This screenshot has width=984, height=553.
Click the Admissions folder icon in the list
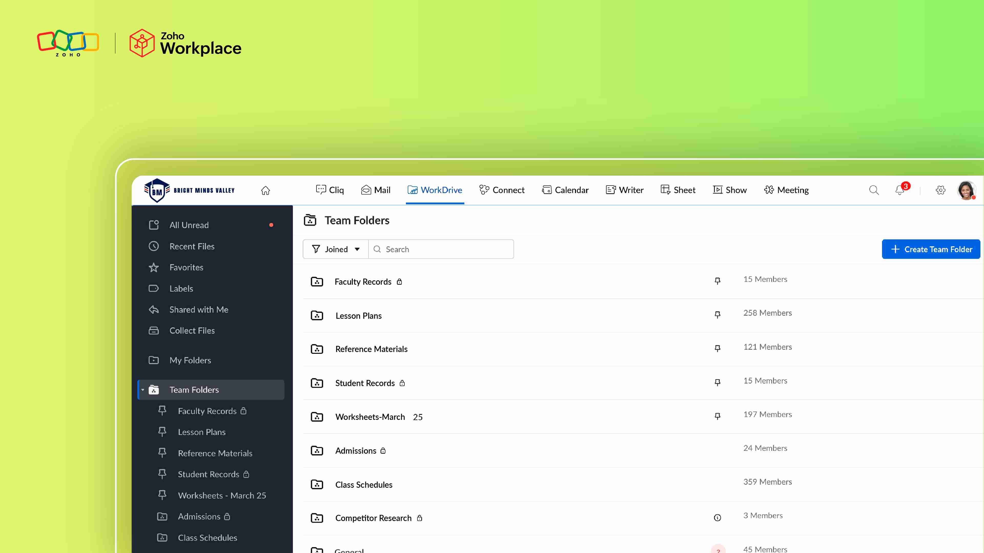[317, 451]
